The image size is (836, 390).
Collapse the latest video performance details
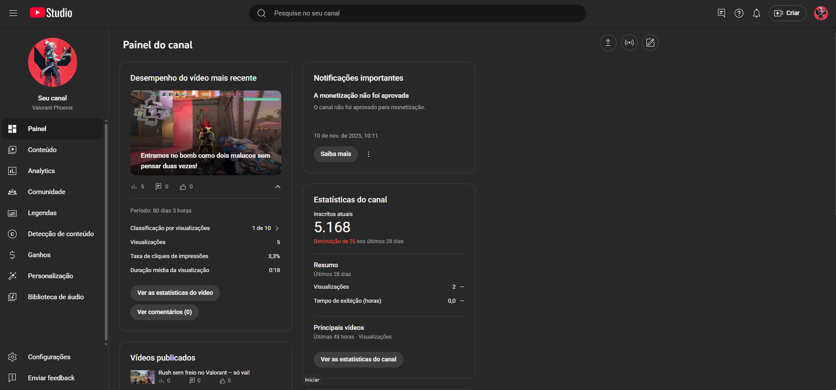[x=277, y=187]
